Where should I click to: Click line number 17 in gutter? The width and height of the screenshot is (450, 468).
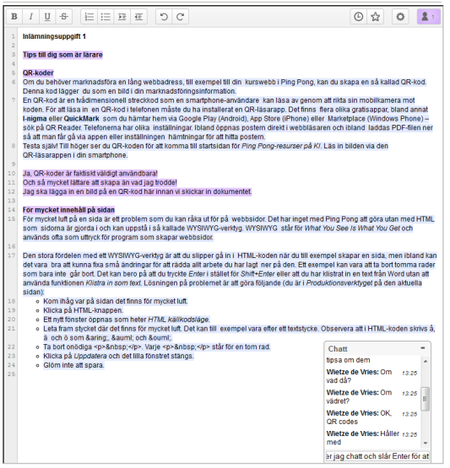pos(11,256)
